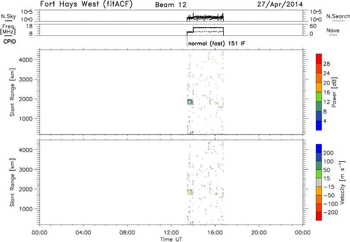The image size is (350, 242).
Task: Click the echo cluster near 2000 km in velocity panel
Action: tap(190, 192)
